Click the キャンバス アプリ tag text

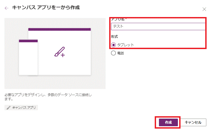[24, 108]
